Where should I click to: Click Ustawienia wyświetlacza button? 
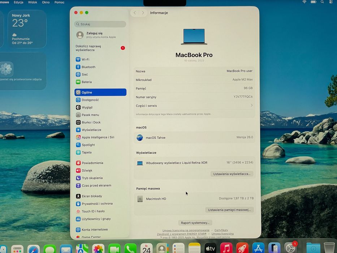tap(232, 174)
